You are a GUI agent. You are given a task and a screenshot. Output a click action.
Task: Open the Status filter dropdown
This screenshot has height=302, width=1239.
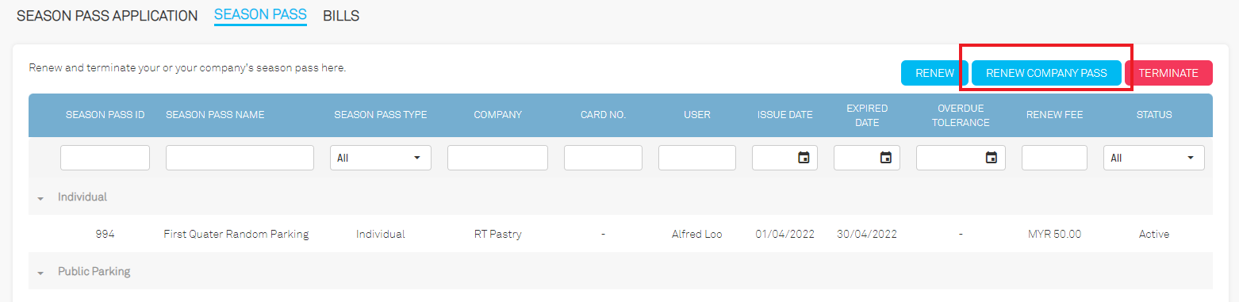pyautogui.click(x=1153, y=158)
